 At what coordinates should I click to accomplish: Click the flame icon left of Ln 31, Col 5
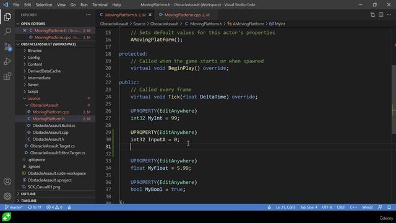(x=269, y=208)
